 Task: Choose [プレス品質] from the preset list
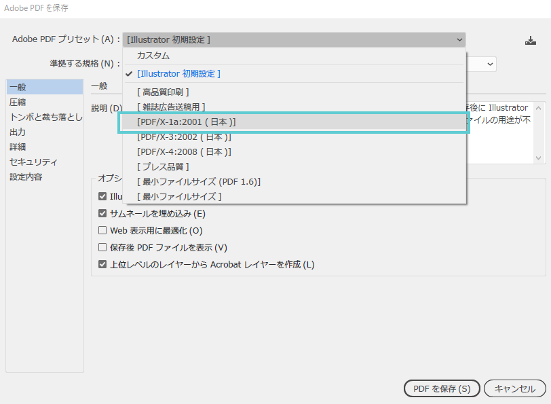[163, 167]
